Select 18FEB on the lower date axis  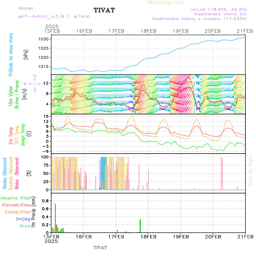[148, 237]
